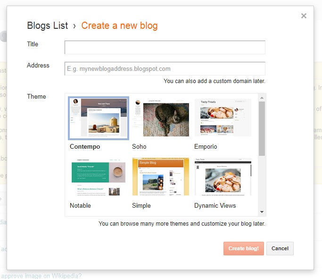Select the Soho theme thumbnail

coord(161,118)
